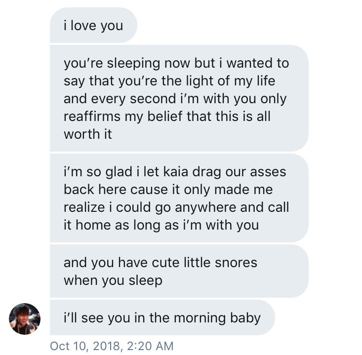Select the "cute little snores" message bubble
Viewport: 362px width, 355px height.
click(179, 271)
